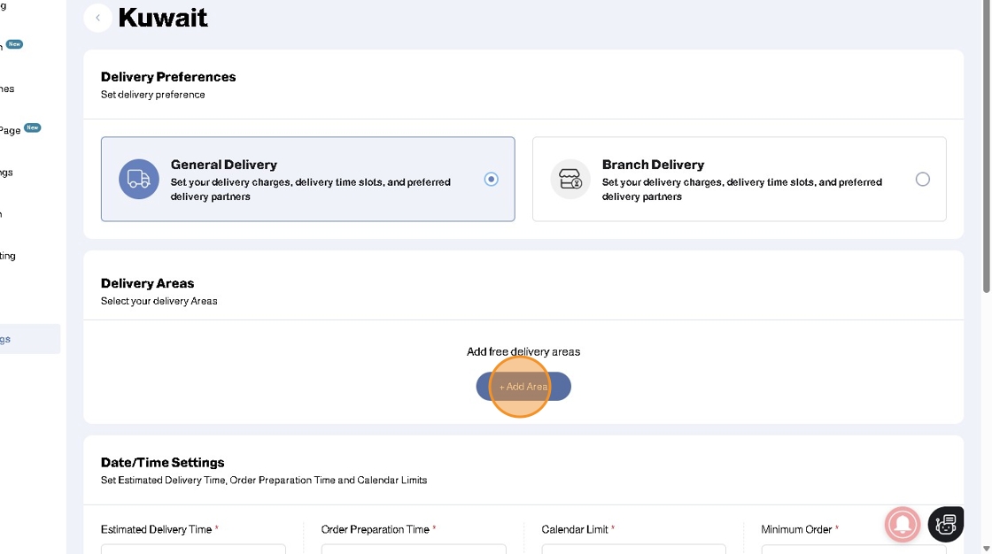Viewport: 992px width, 554px height.
Task: Click the scrollbar down arrow
Action: 987,548
